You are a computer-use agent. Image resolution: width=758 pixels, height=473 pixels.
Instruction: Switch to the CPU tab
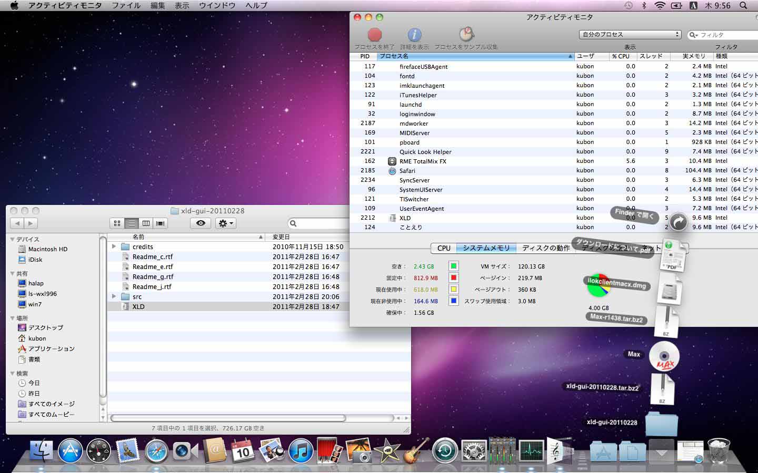[x=444, y=248]
